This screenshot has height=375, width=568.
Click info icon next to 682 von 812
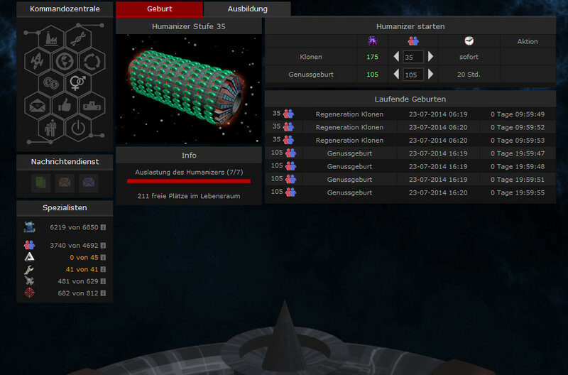coord(103,293)
